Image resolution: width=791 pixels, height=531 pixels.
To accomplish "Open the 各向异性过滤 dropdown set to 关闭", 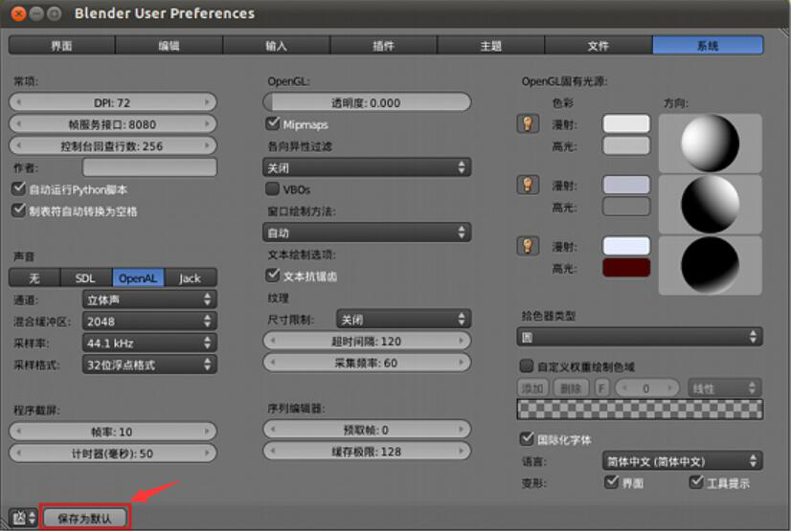I will 367,167.
